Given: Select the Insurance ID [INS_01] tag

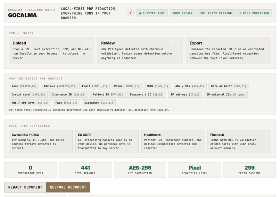Looking at the screenshot, I should click(x=69, y=95).
